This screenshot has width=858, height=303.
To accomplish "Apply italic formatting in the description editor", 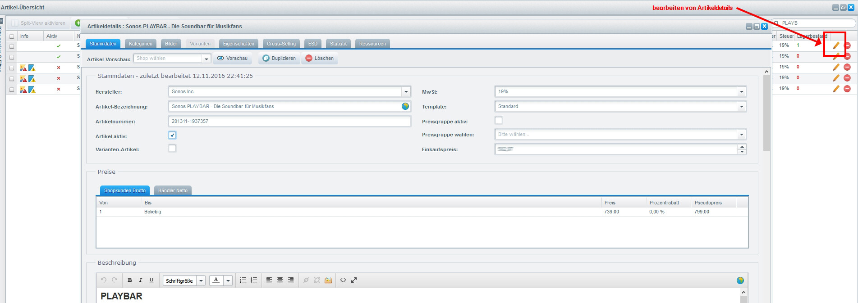I will click(141, 280).
